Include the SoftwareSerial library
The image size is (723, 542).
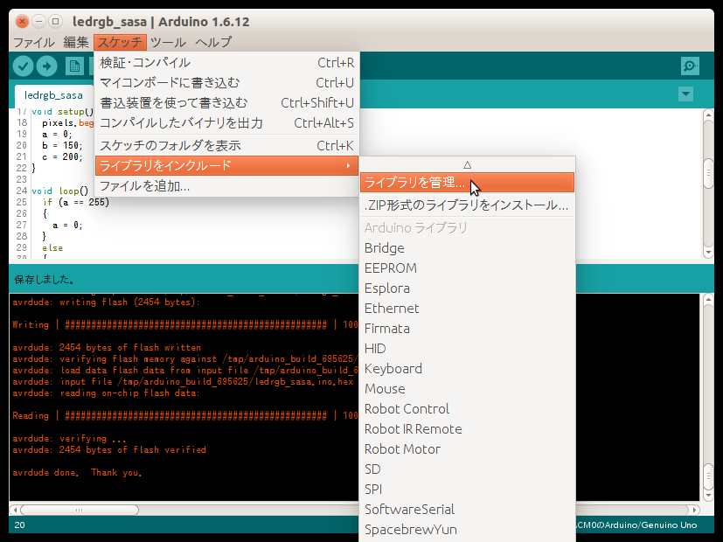click(467, 510)
